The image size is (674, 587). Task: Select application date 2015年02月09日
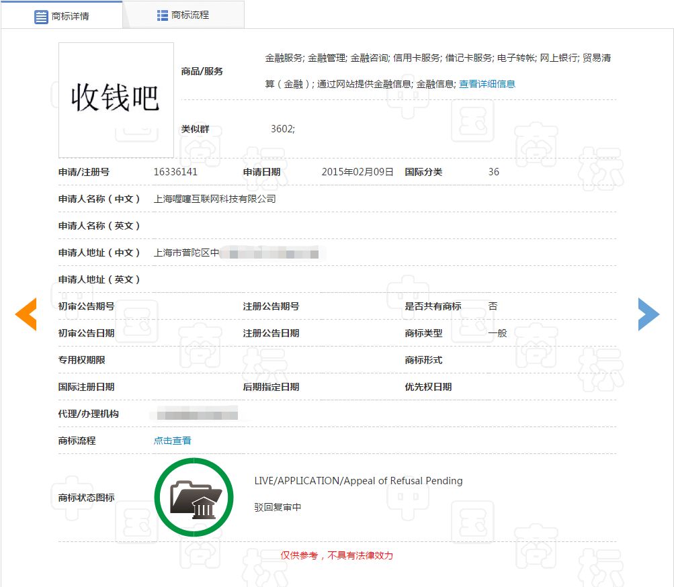(x=357, y=172)
